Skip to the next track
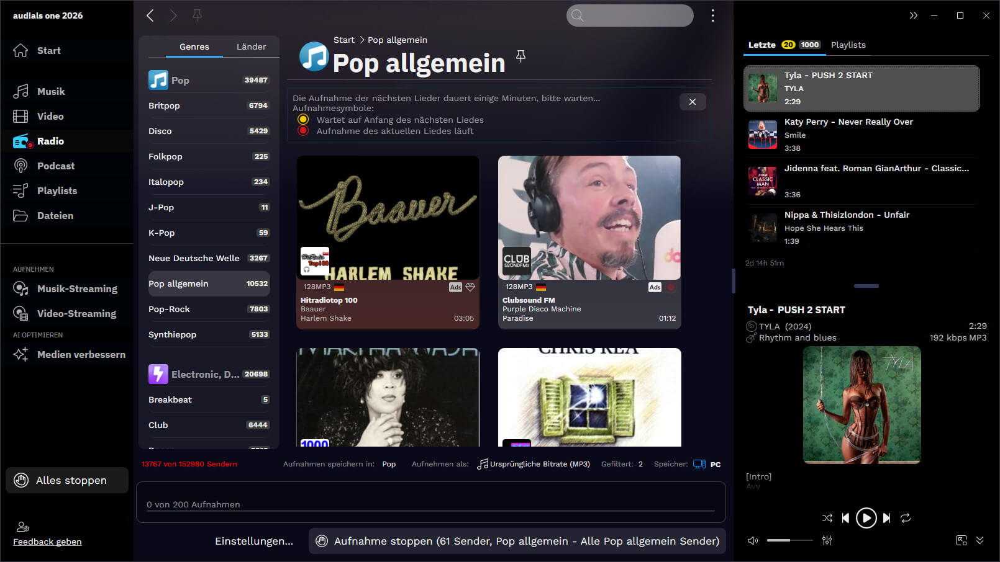Image resolution: width=1000 pixels, height=562 pixels. pos(887,518)
